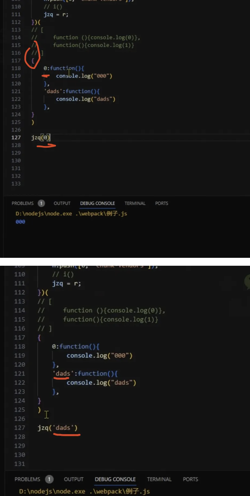The height and width of the screenshot is (496, 250).
Task: Select the PORTS tab in the upper panel
Action: click(161, 203)
